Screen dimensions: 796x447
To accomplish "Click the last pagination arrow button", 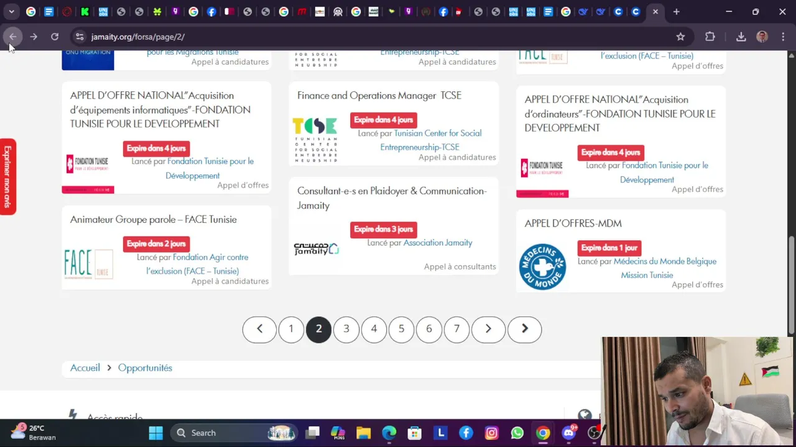I will point(524,329).
